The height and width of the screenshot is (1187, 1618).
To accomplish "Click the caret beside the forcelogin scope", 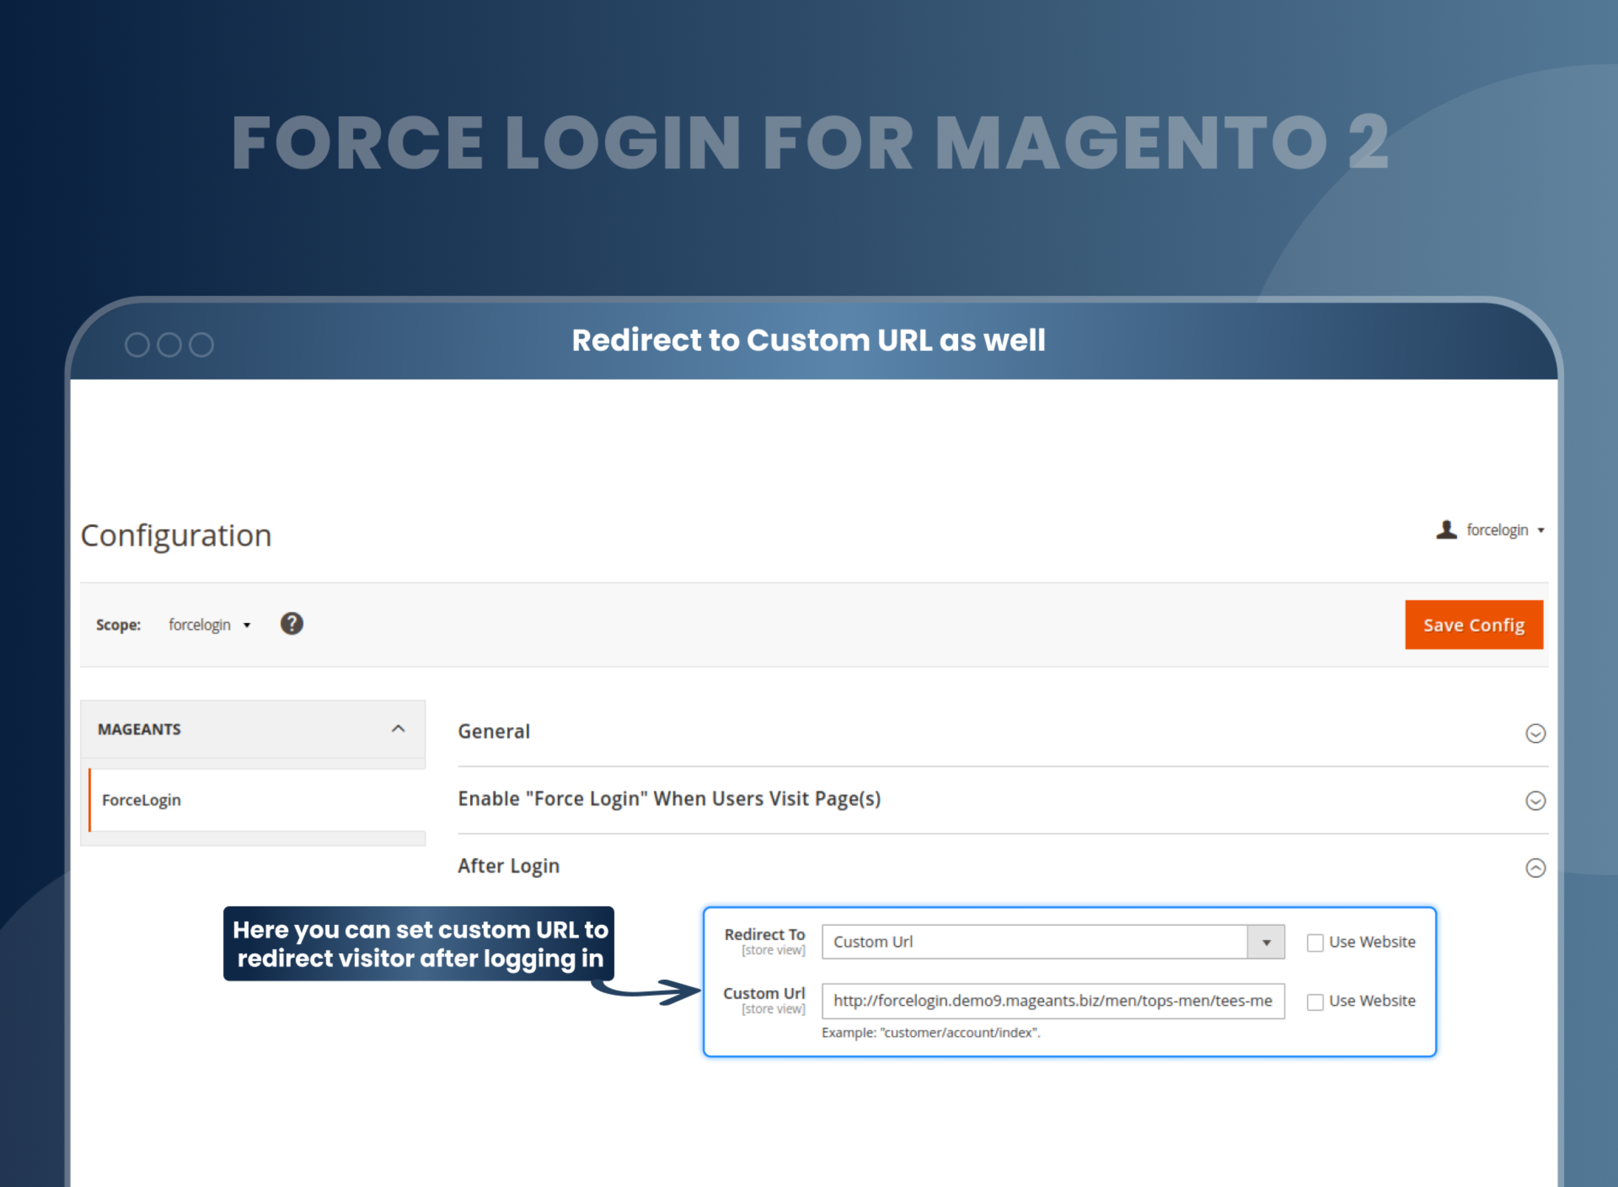I will point(247,624).
